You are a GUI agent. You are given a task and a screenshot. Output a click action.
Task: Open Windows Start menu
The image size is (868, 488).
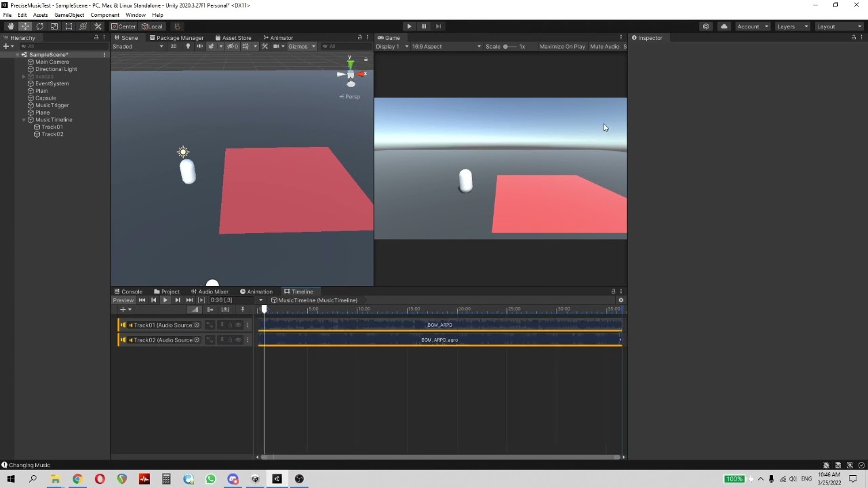[11, 479]
